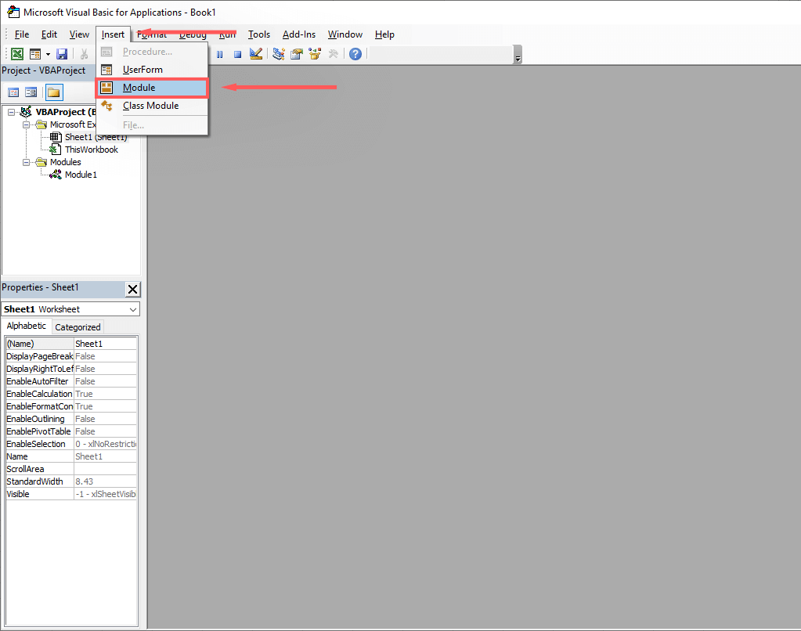Open the Debug menu
The width and height of the screenshot is (801, 631).
tap(193, 34)
